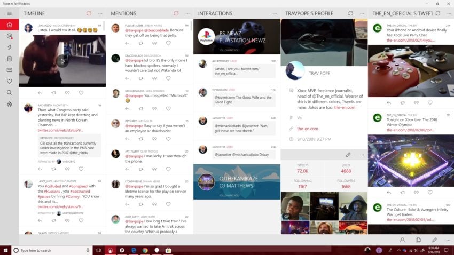Viewport: 454px width, 255px height.
Task: Retweet the 'misspelled Microsoft' mention
Action: click(x=140, y=109)
